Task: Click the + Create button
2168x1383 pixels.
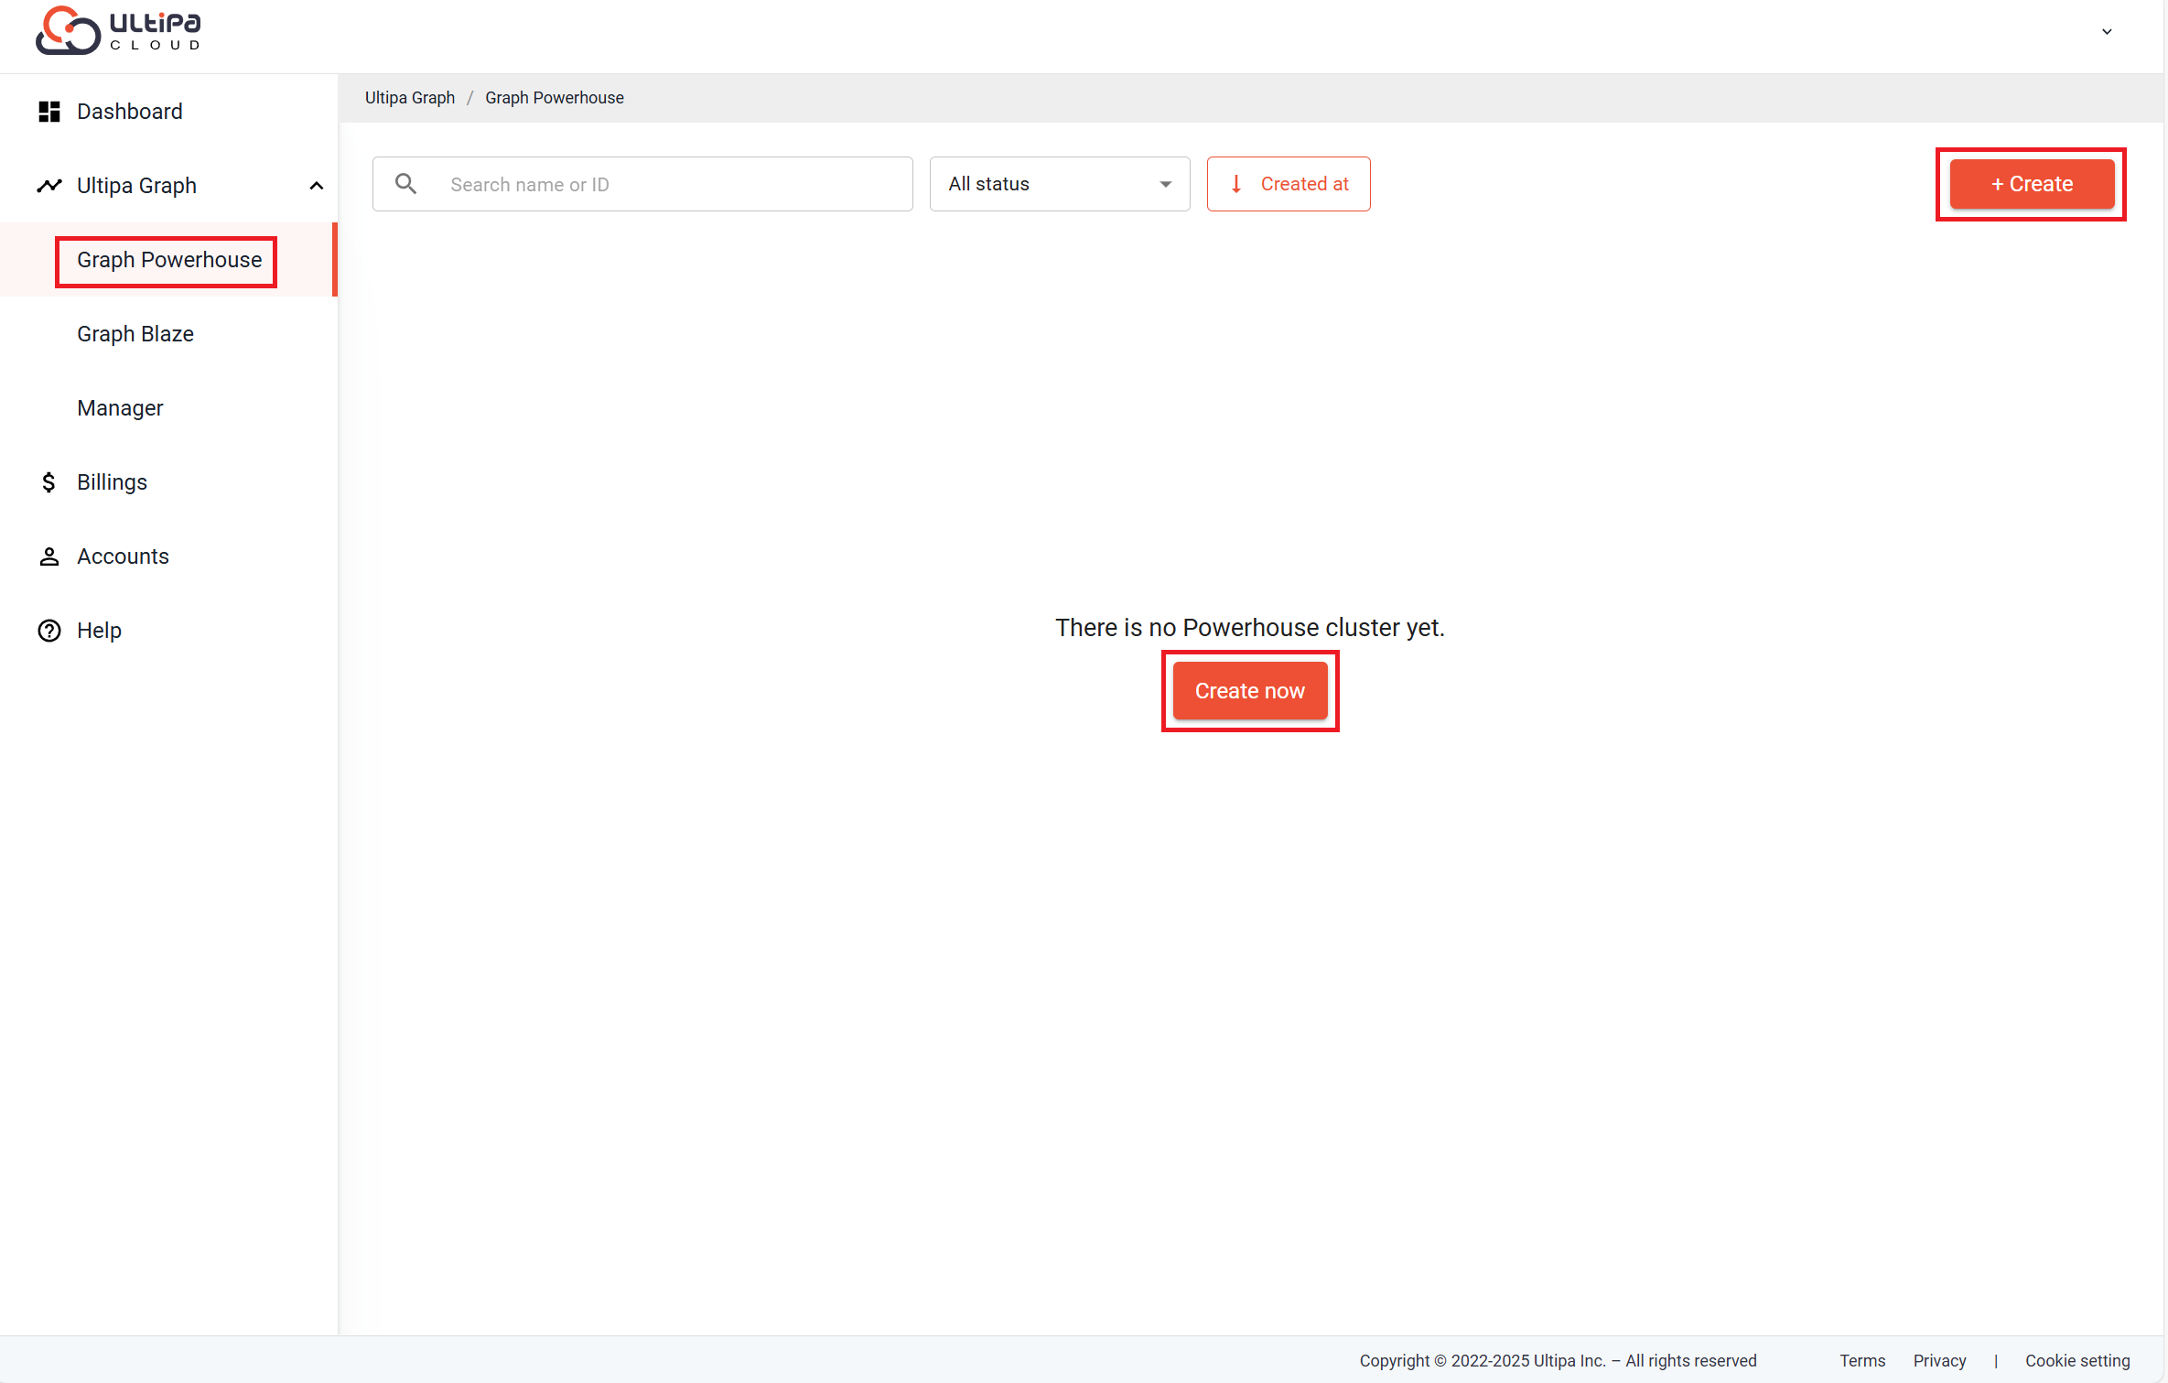Action: [x=2032, y=184]
